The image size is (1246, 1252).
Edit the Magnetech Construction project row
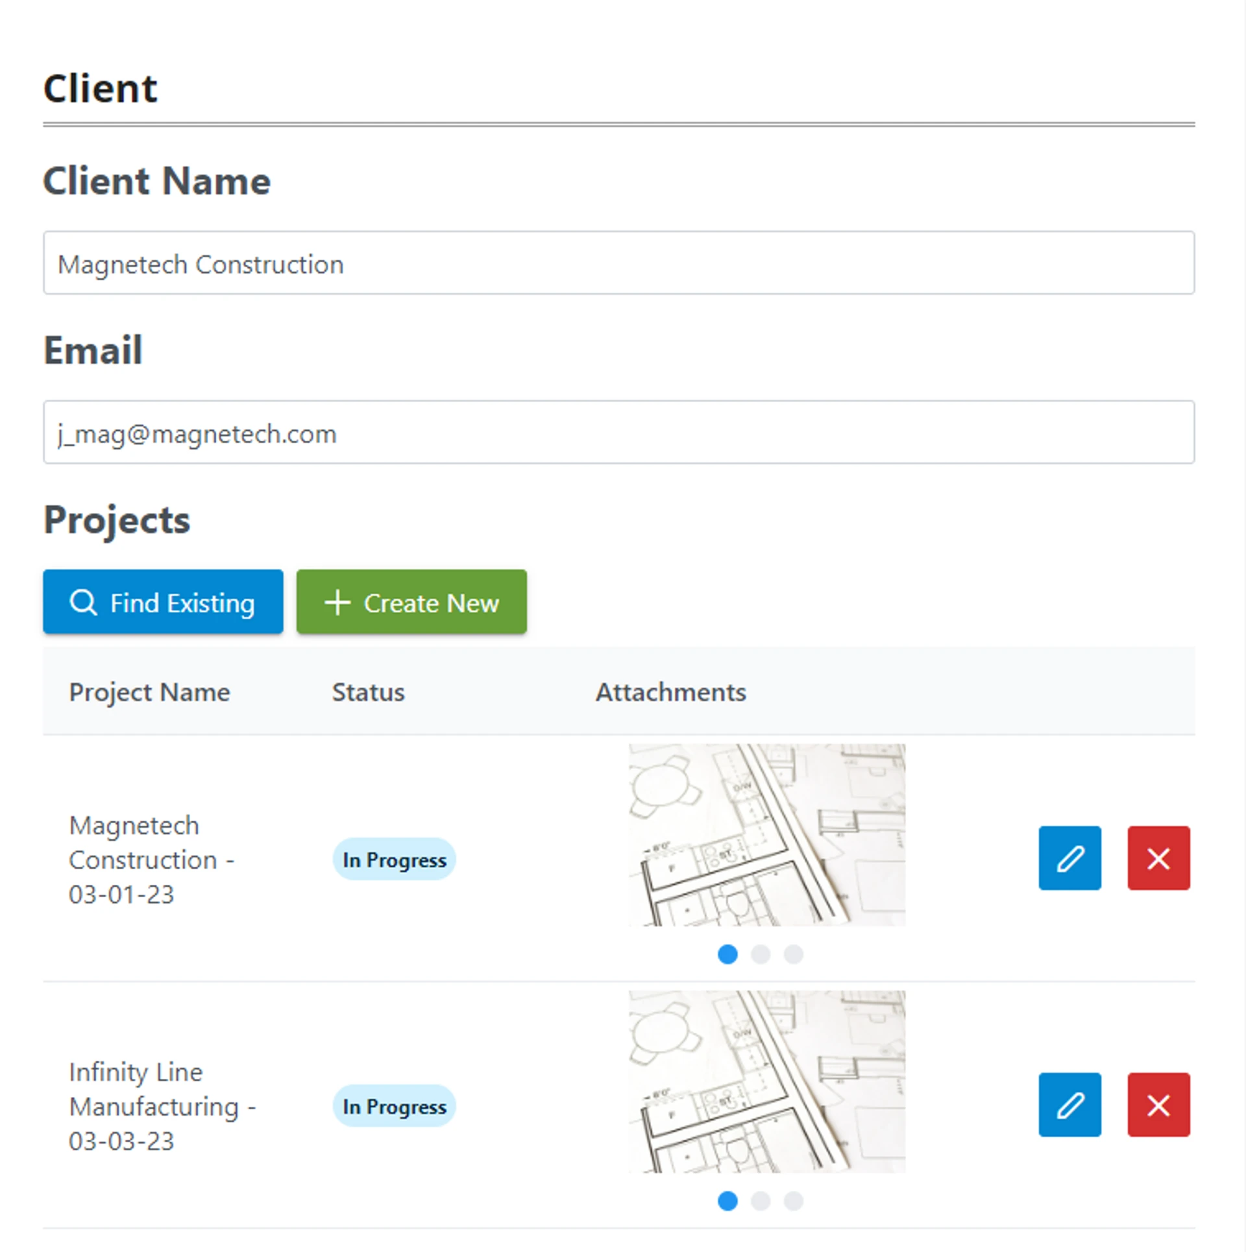tap(1069, 858)
